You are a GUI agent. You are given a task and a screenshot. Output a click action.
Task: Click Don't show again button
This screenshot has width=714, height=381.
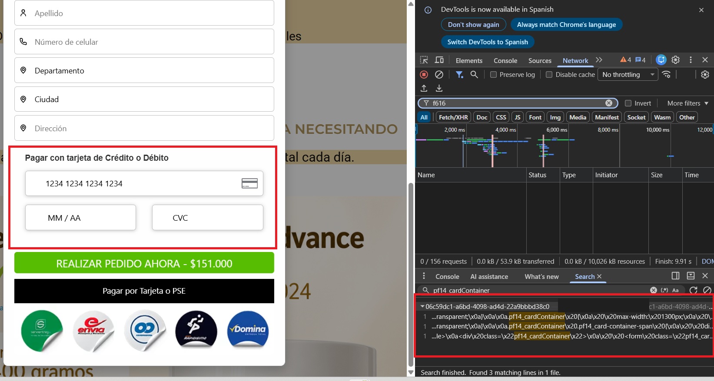(x=473, y=25)
